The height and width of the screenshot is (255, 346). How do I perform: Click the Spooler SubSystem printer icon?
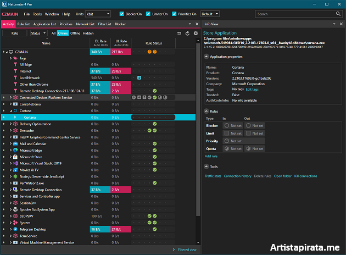(15, 209)
